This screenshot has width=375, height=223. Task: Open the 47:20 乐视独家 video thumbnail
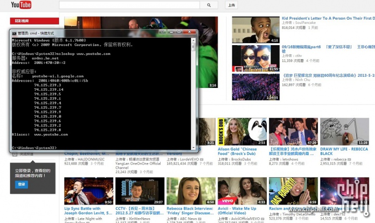[293, 132]
